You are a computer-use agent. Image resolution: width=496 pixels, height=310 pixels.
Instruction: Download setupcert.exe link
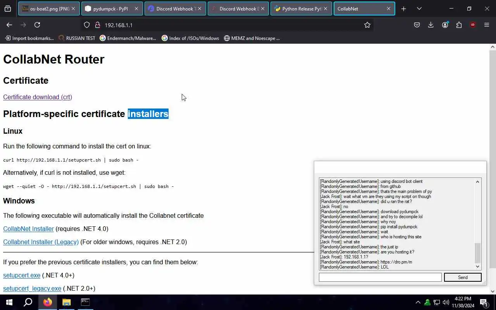pyautogui.click(x=22, y=275)
